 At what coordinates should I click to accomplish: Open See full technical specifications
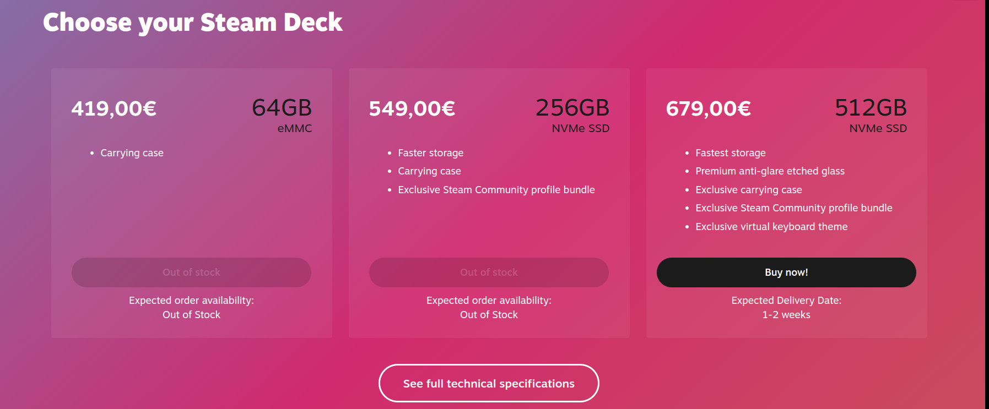tap(489, 383)
